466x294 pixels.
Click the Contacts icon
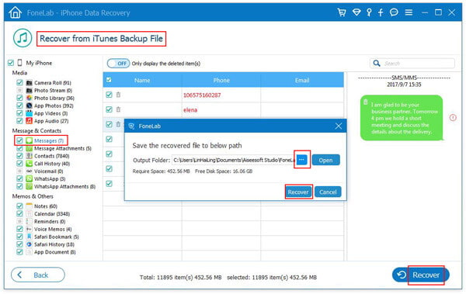click(x=30, y=156)
